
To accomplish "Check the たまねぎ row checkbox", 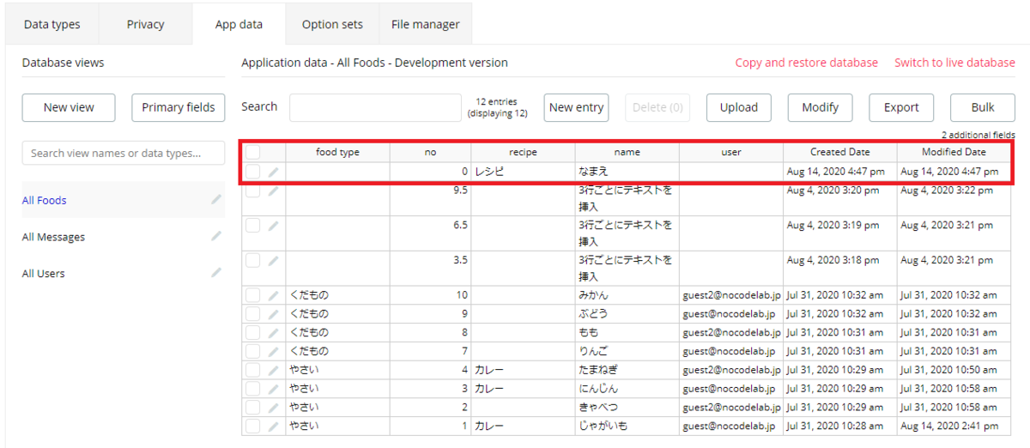I will click(253, 370).
